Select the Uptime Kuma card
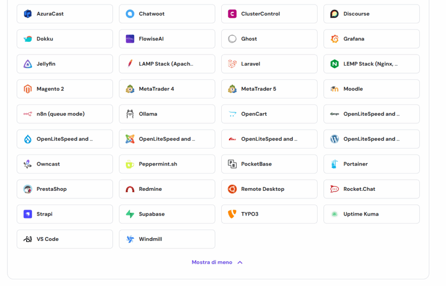The image size is (446, 286). pos(372,214)
